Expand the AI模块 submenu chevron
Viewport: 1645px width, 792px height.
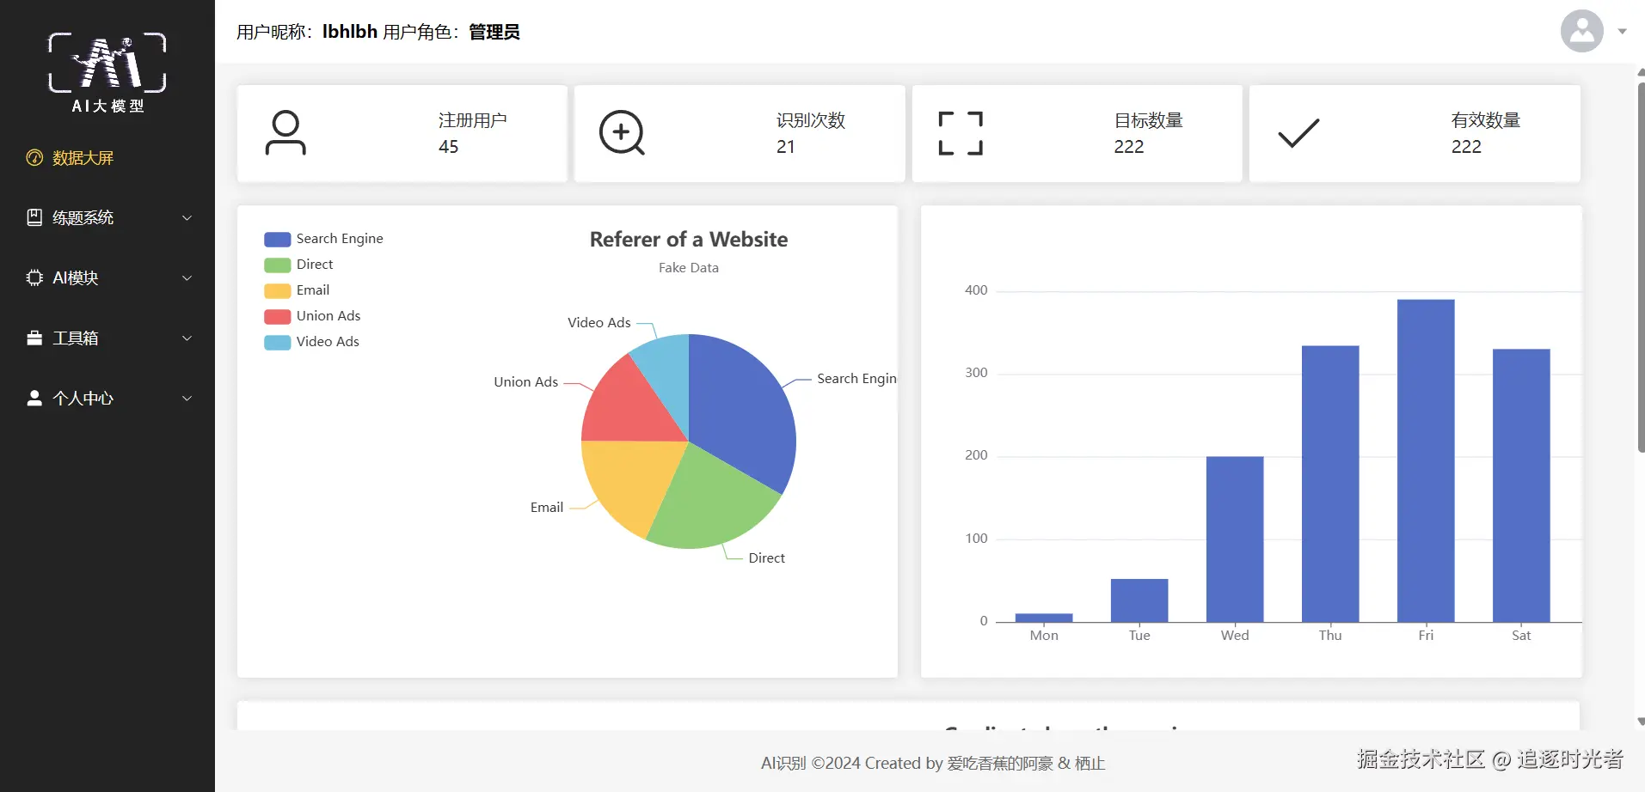pos(187,278)
